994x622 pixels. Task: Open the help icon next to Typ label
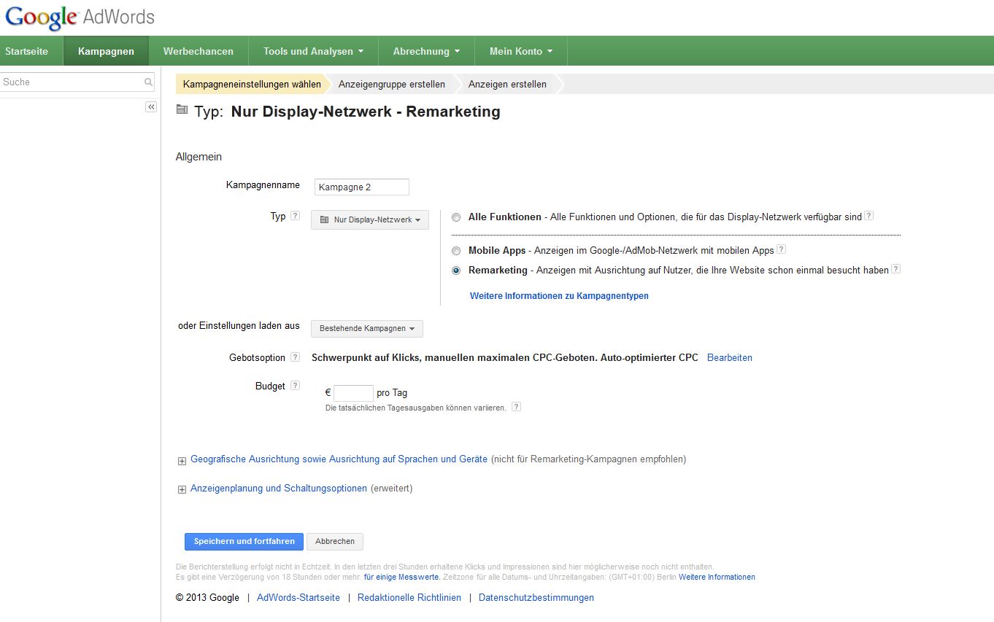click(296, 216)
